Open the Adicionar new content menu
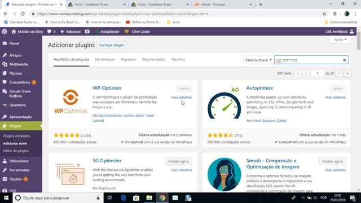361x203 pixels. (70, 32)
